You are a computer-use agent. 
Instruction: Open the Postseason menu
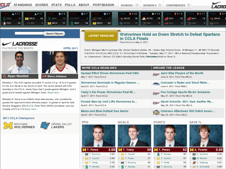click(103, 5)
